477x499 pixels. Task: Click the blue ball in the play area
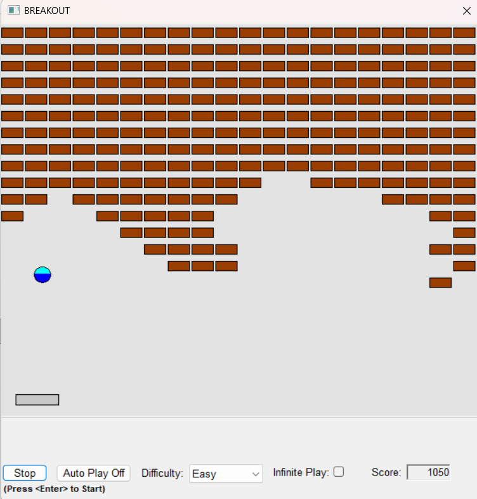tap(42, 275)
